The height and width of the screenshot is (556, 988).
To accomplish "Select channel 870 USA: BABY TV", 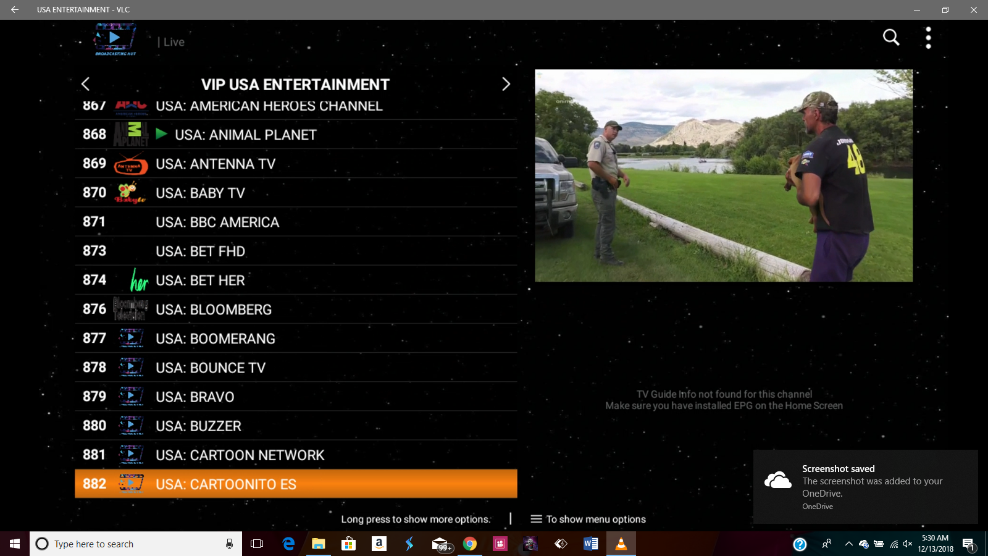I will click(296, 193).
